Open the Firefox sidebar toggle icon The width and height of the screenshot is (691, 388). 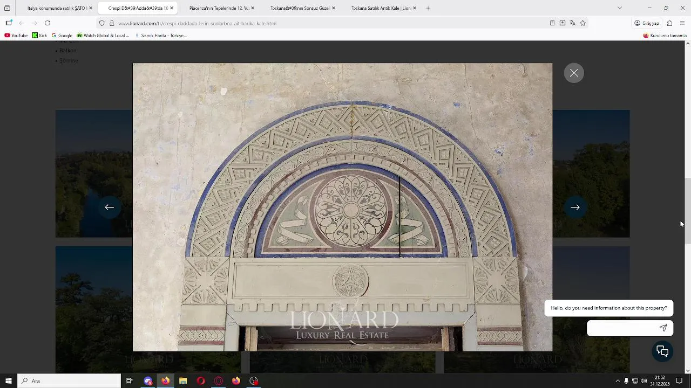tap(9, 23)
